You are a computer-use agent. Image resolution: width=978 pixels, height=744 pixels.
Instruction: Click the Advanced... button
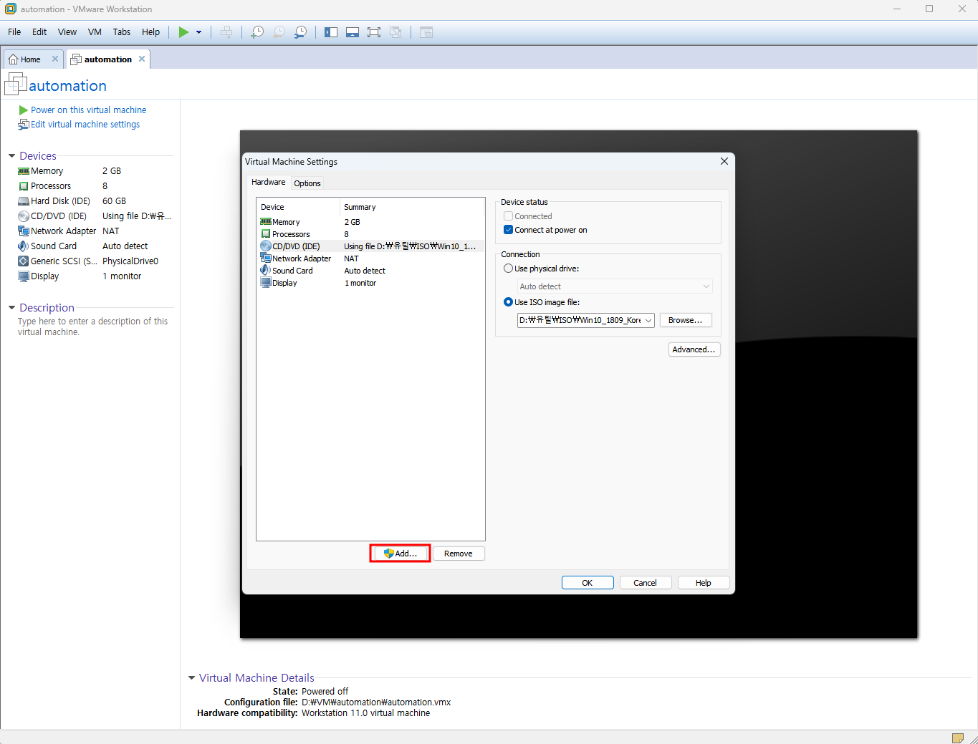coord(694,349)
